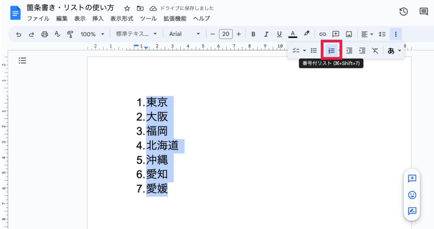Click the insert link icon
This screenshot has height=229, width=434.
click(x=323, y=34)
